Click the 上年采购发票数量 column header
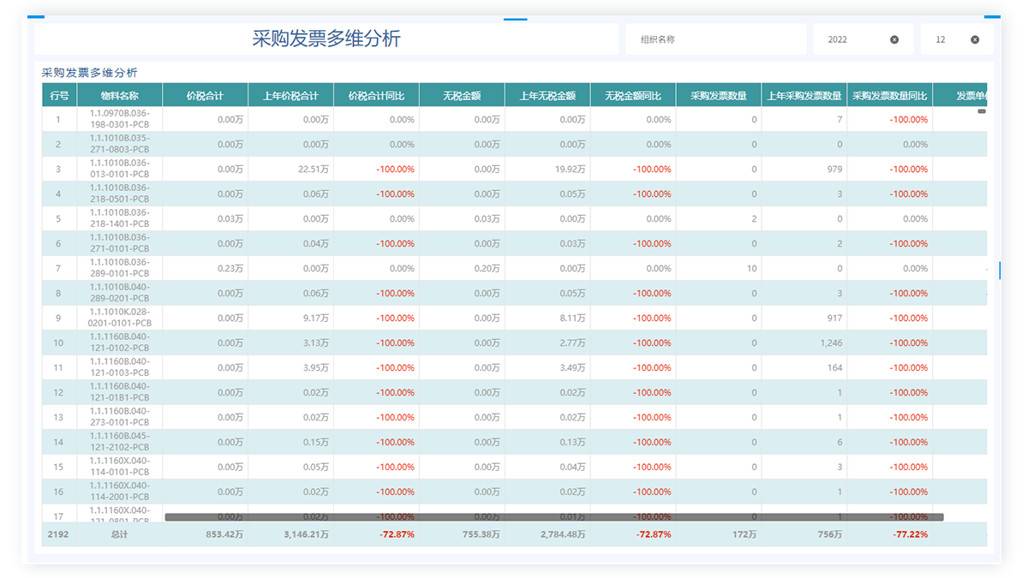 pos(804,96)
